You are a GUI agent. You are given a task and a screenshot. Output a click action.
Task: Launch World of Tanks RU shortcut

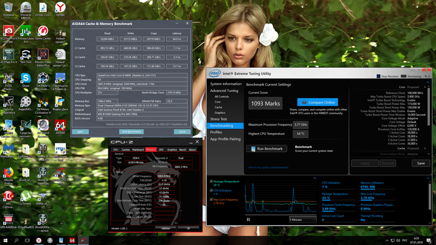[x=43, y=152]
